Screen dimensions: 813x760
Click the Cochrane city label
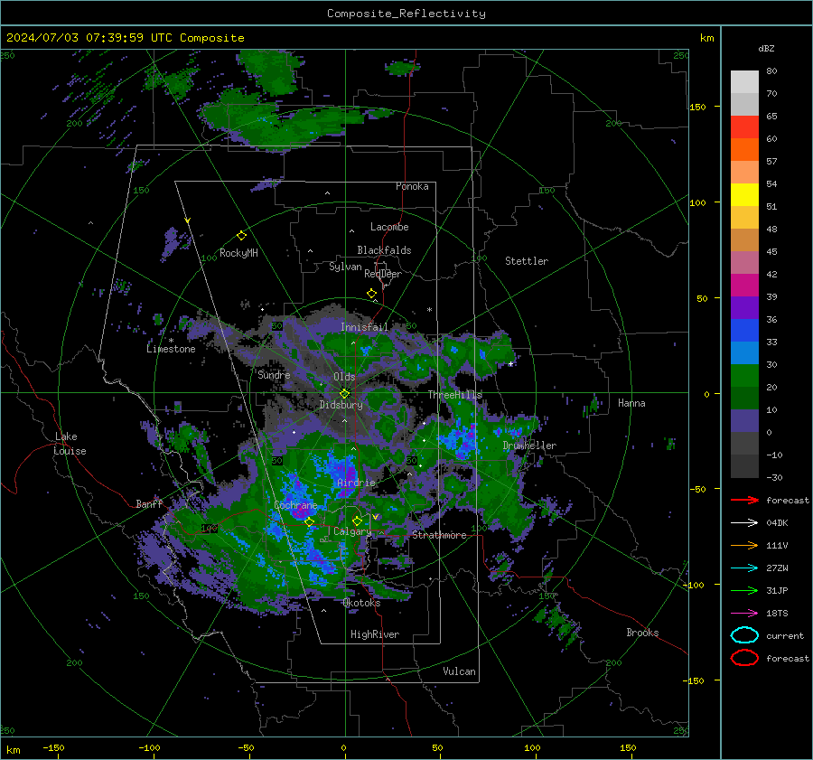[x=295, y=505]
